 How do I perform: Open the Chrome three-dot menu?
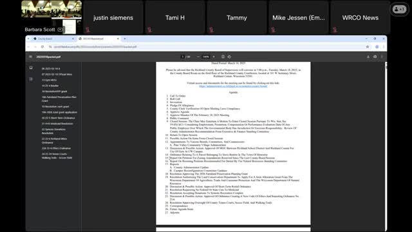[x=384, y=47]
